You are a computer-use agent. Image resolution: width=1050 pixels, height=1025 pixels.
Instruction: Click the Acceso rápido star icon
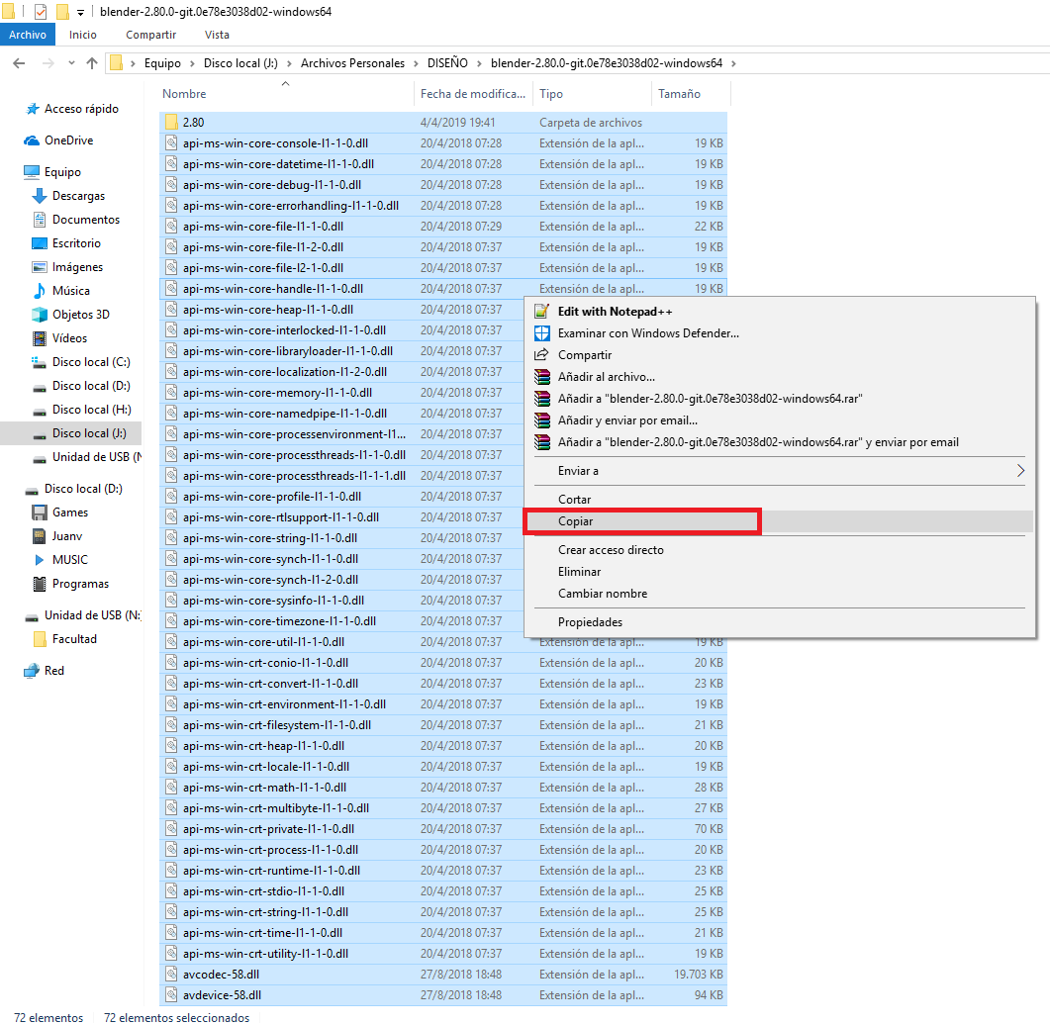coord(32,109)
